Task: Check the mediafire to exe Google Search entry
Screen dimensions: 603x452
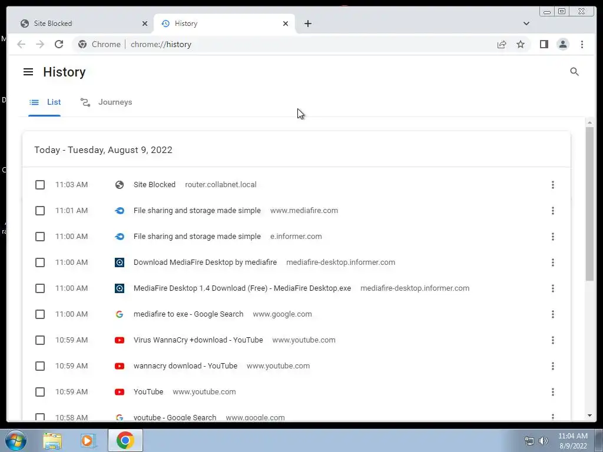Action: [40, 314]
